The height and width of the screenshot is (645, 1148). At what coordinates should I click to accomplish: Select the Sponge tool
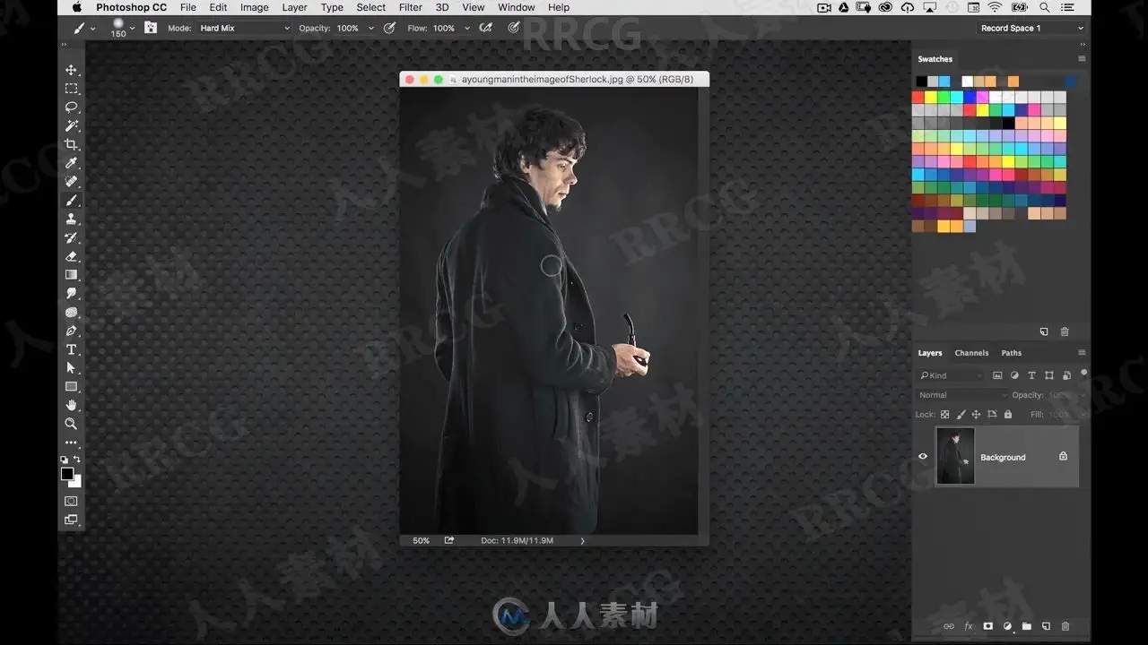click(x=72, y=313)
